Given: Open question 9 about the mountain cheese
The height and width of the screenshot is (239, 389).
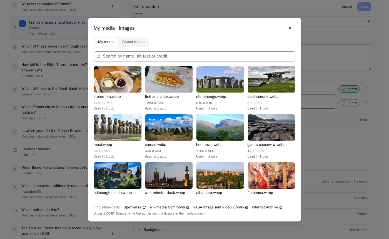Looking at the screenshot, I should coord(64,191).
